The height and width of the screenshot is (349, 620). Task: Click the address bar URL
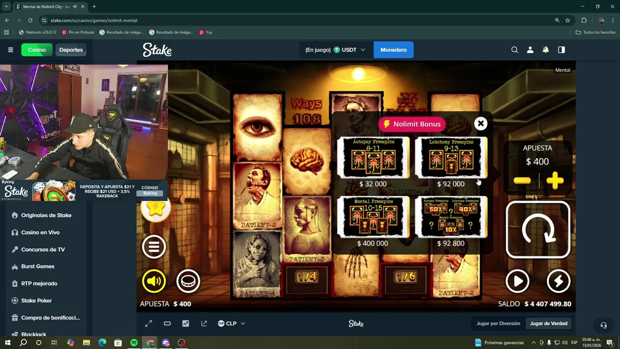coord(94,20)
